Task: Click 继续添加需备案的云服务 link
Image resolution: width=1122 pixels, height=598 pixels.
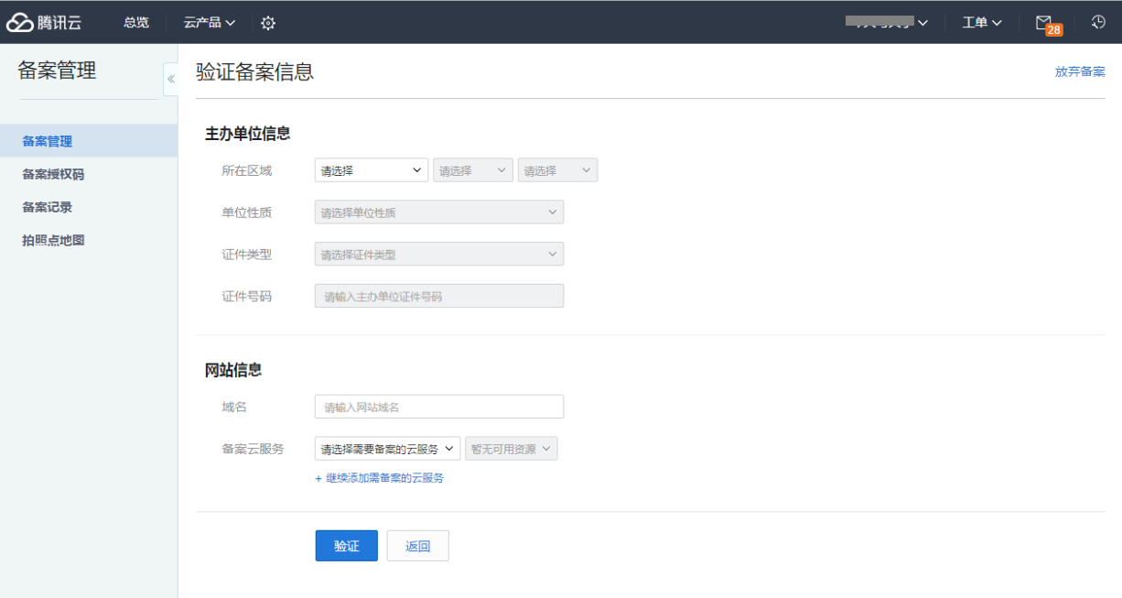Action: [380, 478]
